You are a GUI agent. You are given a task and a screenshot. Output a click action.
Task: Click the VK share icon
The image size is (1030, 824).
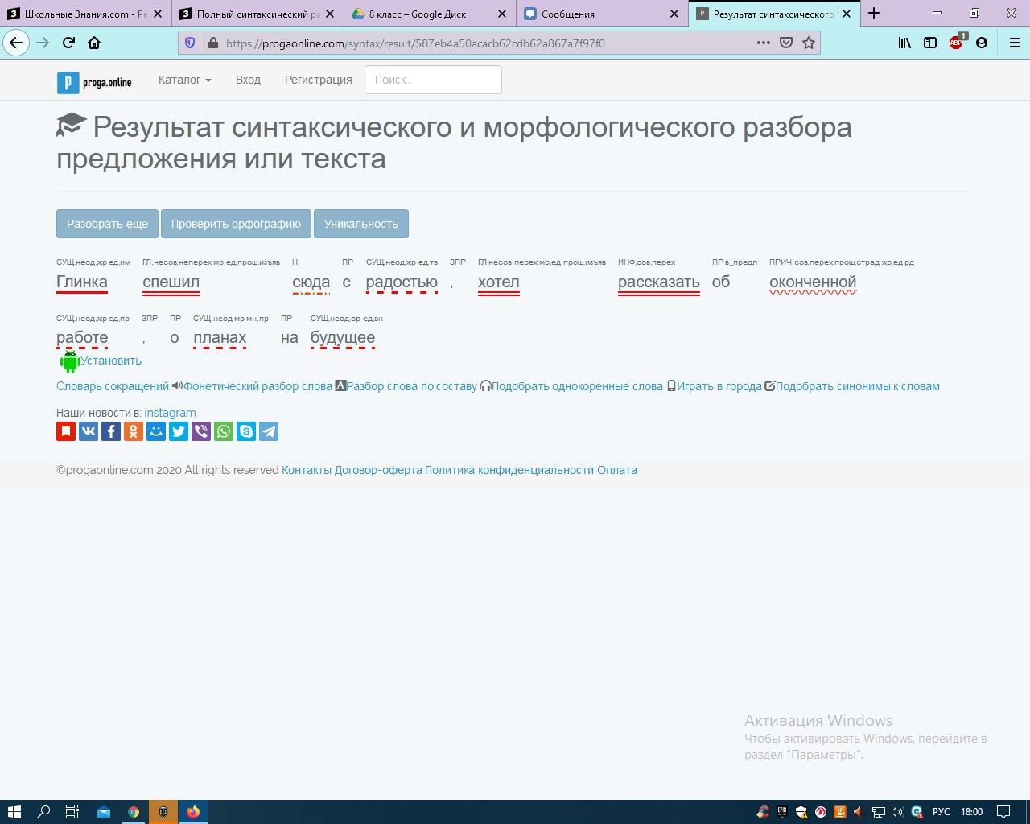point(89,431)
